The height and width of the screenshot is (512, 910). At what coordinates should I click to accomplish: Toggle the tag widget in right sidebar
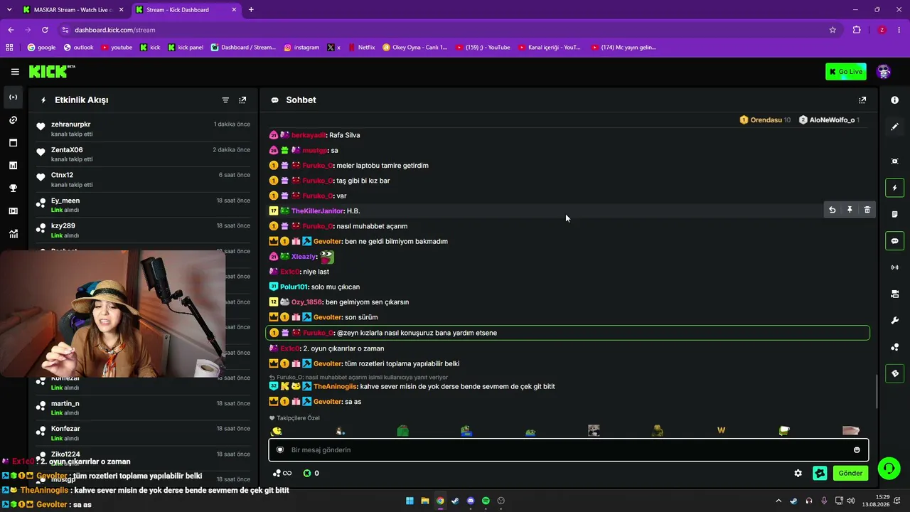(x=895, y=373)
